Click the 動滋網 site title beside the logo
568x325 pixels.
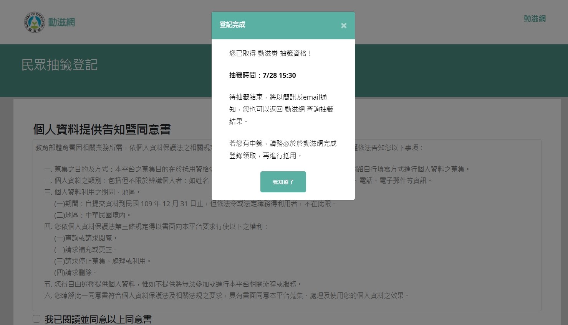[61, 22]
